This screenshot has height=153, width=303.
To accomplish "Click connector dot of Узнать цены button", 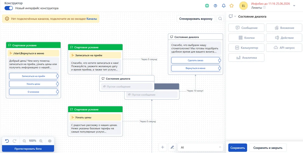I will pyautogui.click(x=58, y=84).
